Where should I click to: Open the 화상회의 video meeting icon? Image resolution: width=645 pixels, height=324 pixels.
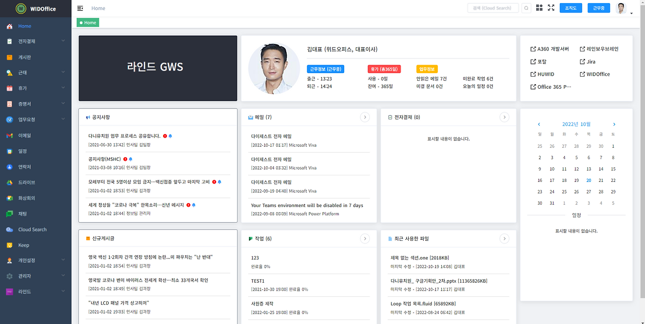pyautogui.click(x=9, y=198)
